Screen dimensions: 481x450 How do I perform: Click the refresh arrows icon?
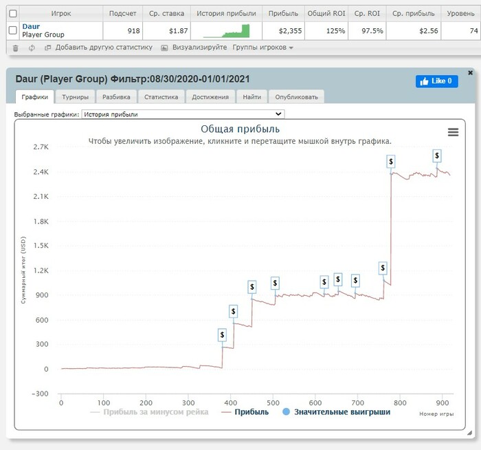point(32,48)
